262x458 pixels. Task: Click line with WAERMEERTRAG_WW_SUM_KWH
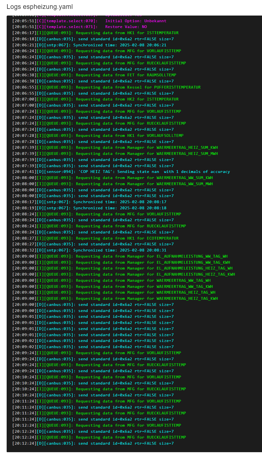(113, 178)
